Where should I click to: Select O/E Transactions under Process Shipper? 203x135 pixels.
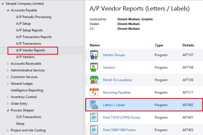29,117
